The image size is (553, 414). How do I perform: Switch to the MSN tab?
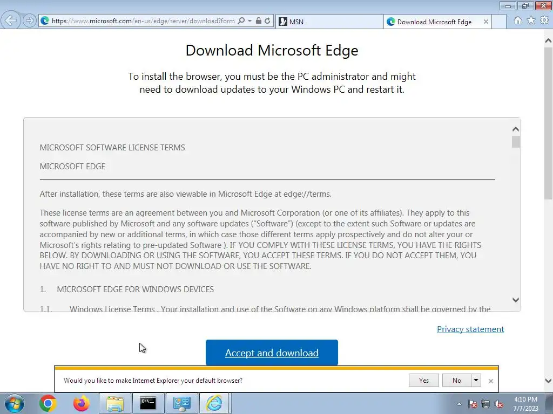[x=329, y=22]
